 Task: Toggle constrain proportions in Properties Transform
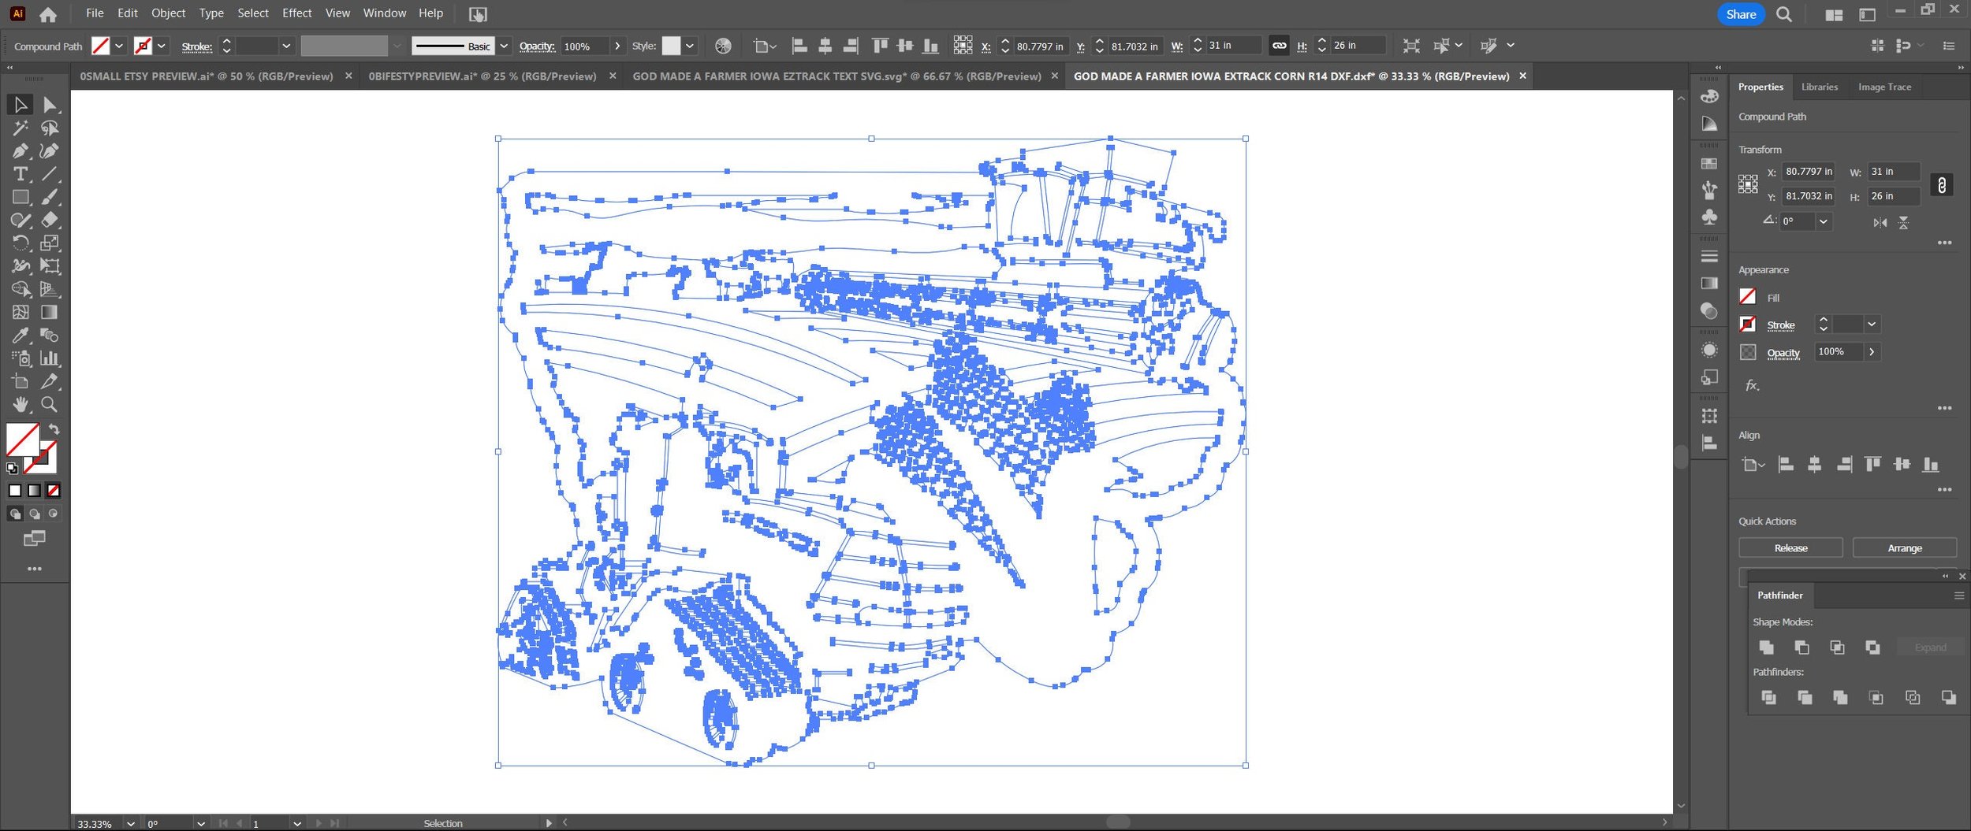1942,185
